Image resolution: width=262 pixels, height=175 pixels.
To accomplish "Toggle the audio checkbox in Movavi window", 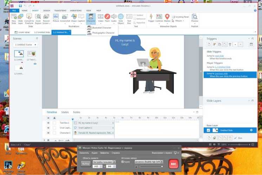I will tap(123, 162).
